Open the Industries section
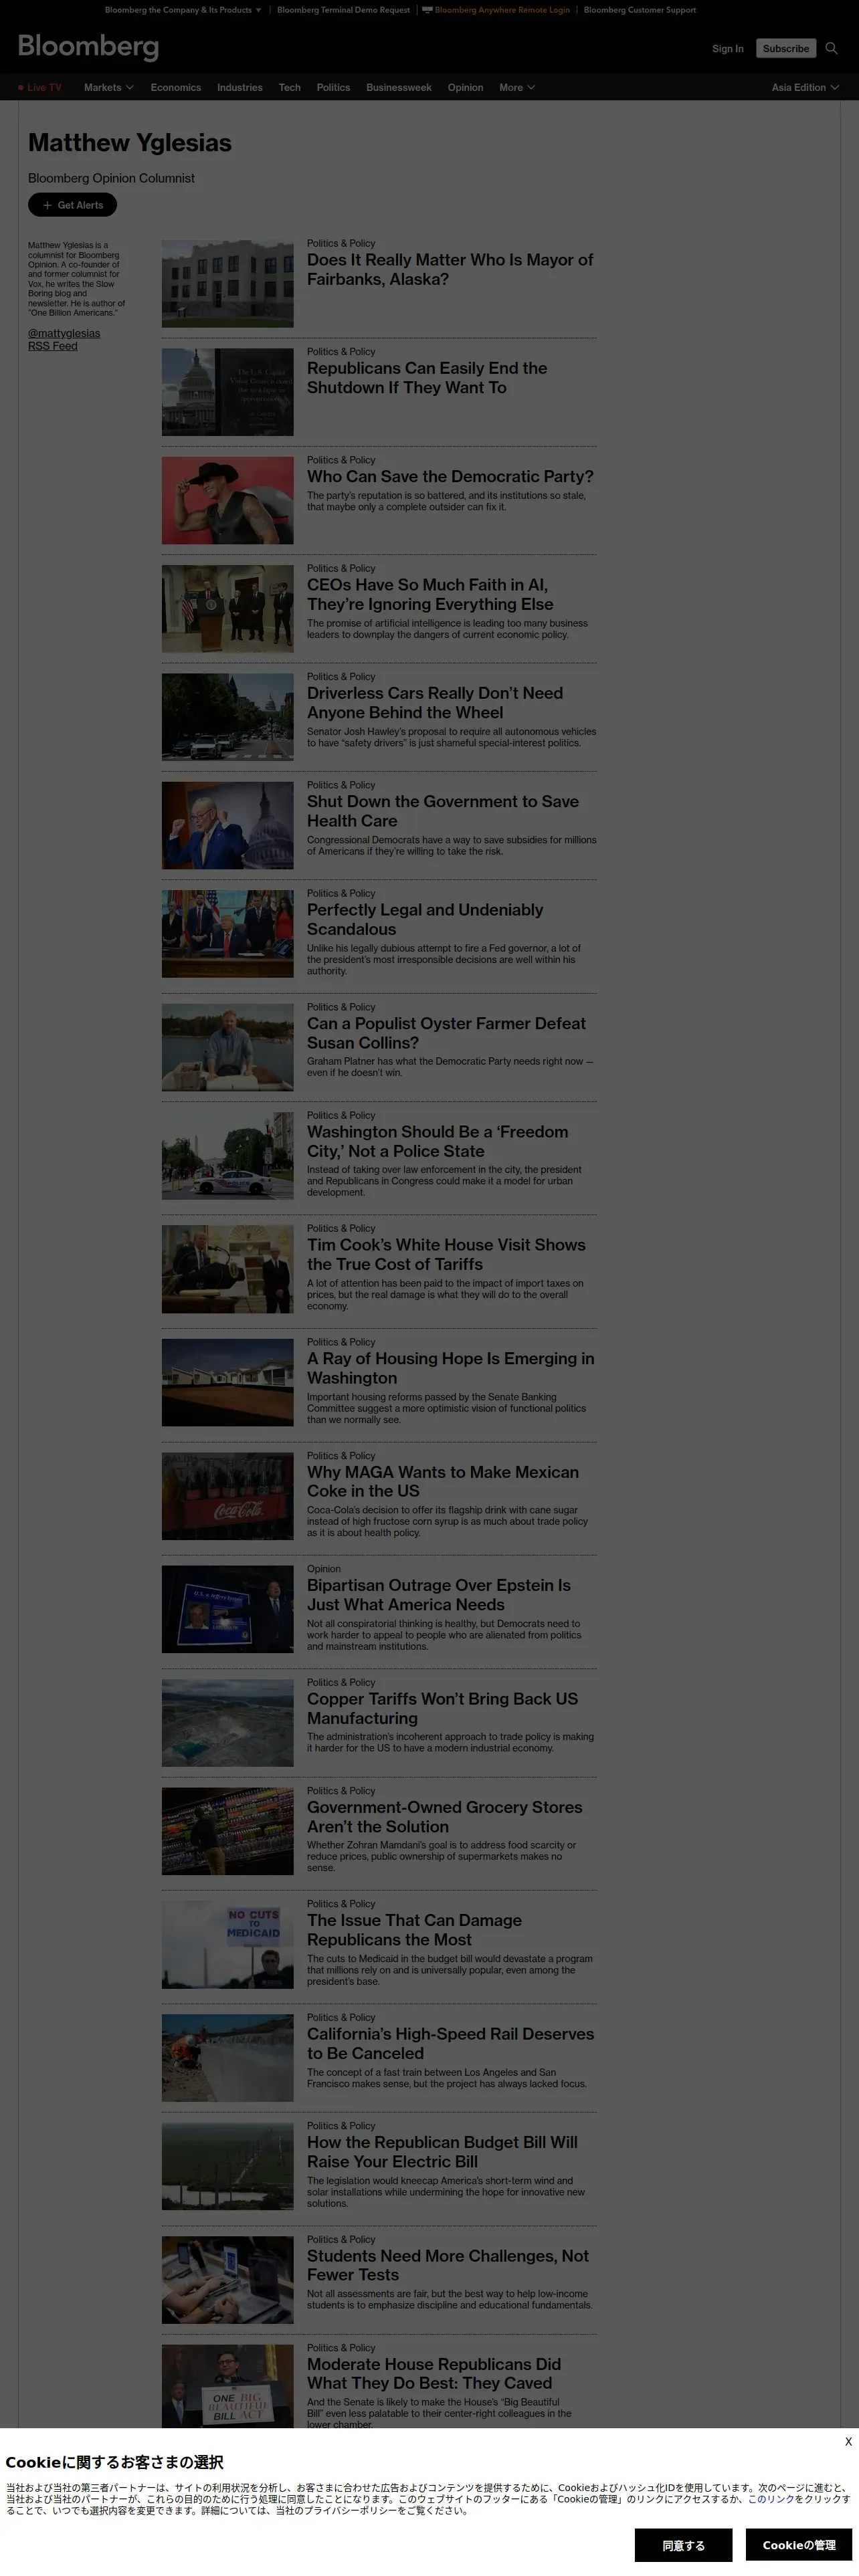Viewport: 859px width, 2576px height. [240, 88]
